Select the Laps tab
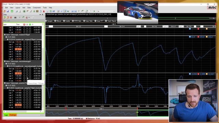Image resolution: width=219 pixels, height=123 pixels. 6,115
